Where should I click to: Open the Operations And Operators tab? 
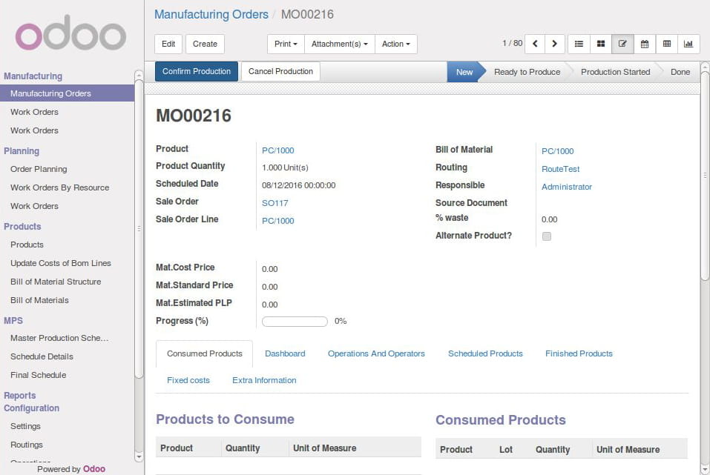coord(376,353)
